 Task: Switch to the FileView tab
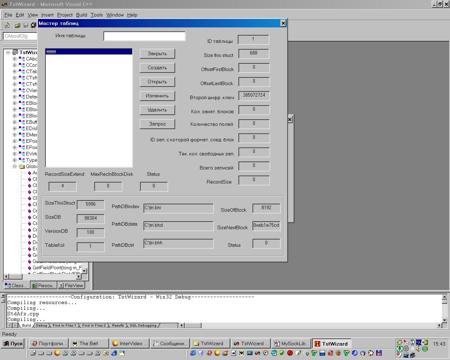[x=71, y=285]
